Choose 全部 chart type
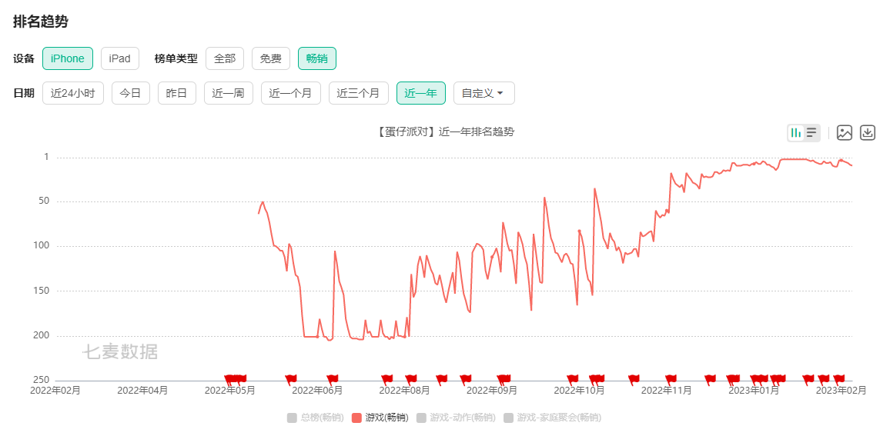 click(225, 58)
